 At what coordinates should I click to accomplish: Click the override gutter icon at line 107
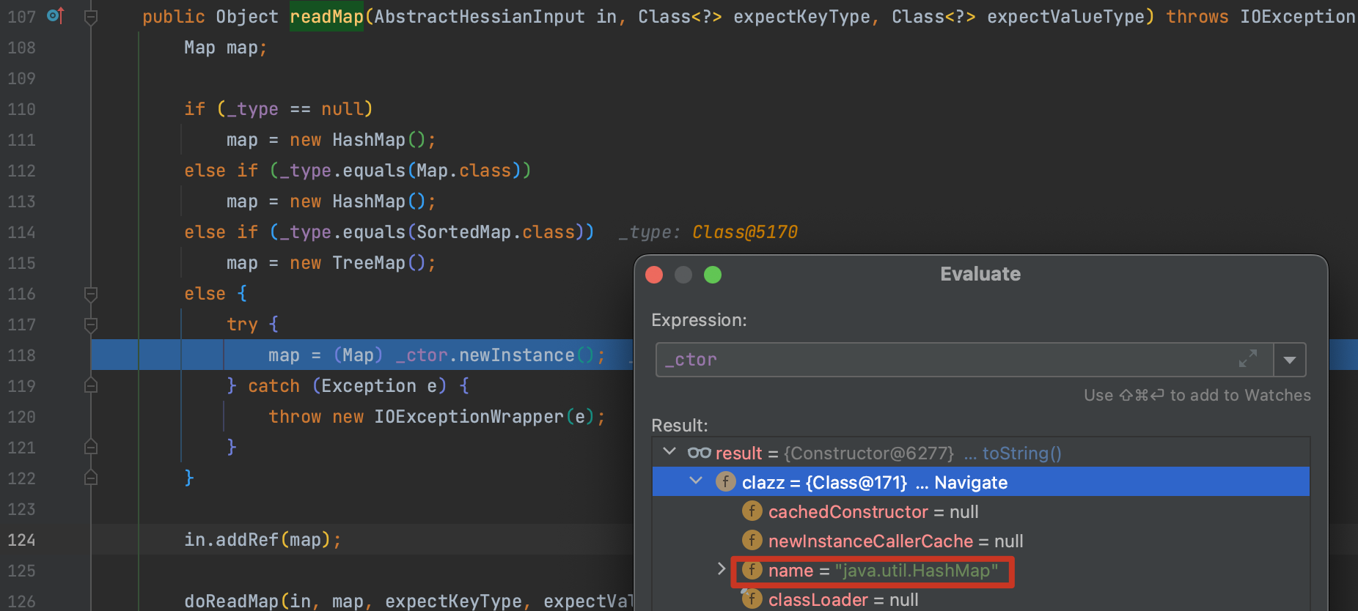pos(56,15)
